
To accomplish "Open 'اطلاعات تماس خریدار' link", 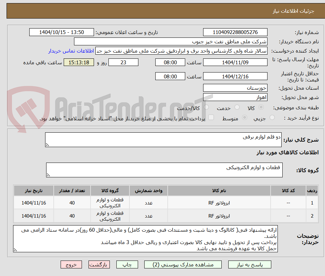I will (x=71, y=51).
